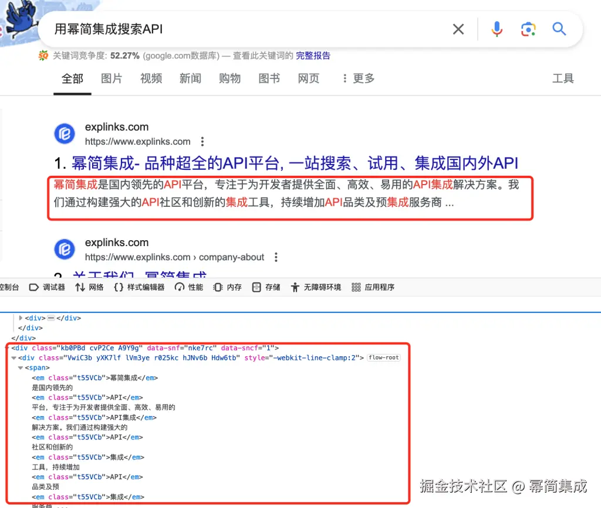Select the div class kb0PBd line

(145, 348)
